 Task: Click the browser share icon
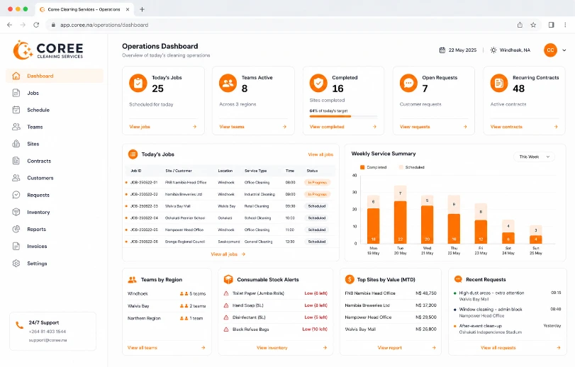click(x=520, y=25)
